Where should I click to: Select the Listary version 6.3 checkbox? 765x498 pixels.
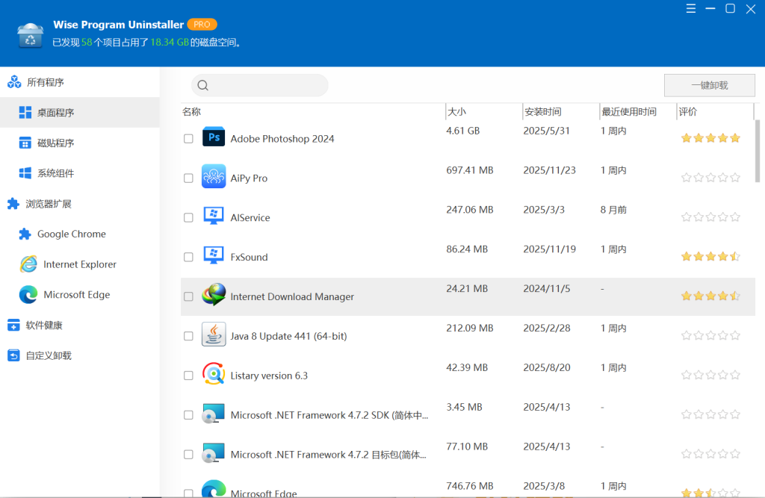tap(188, 376)
